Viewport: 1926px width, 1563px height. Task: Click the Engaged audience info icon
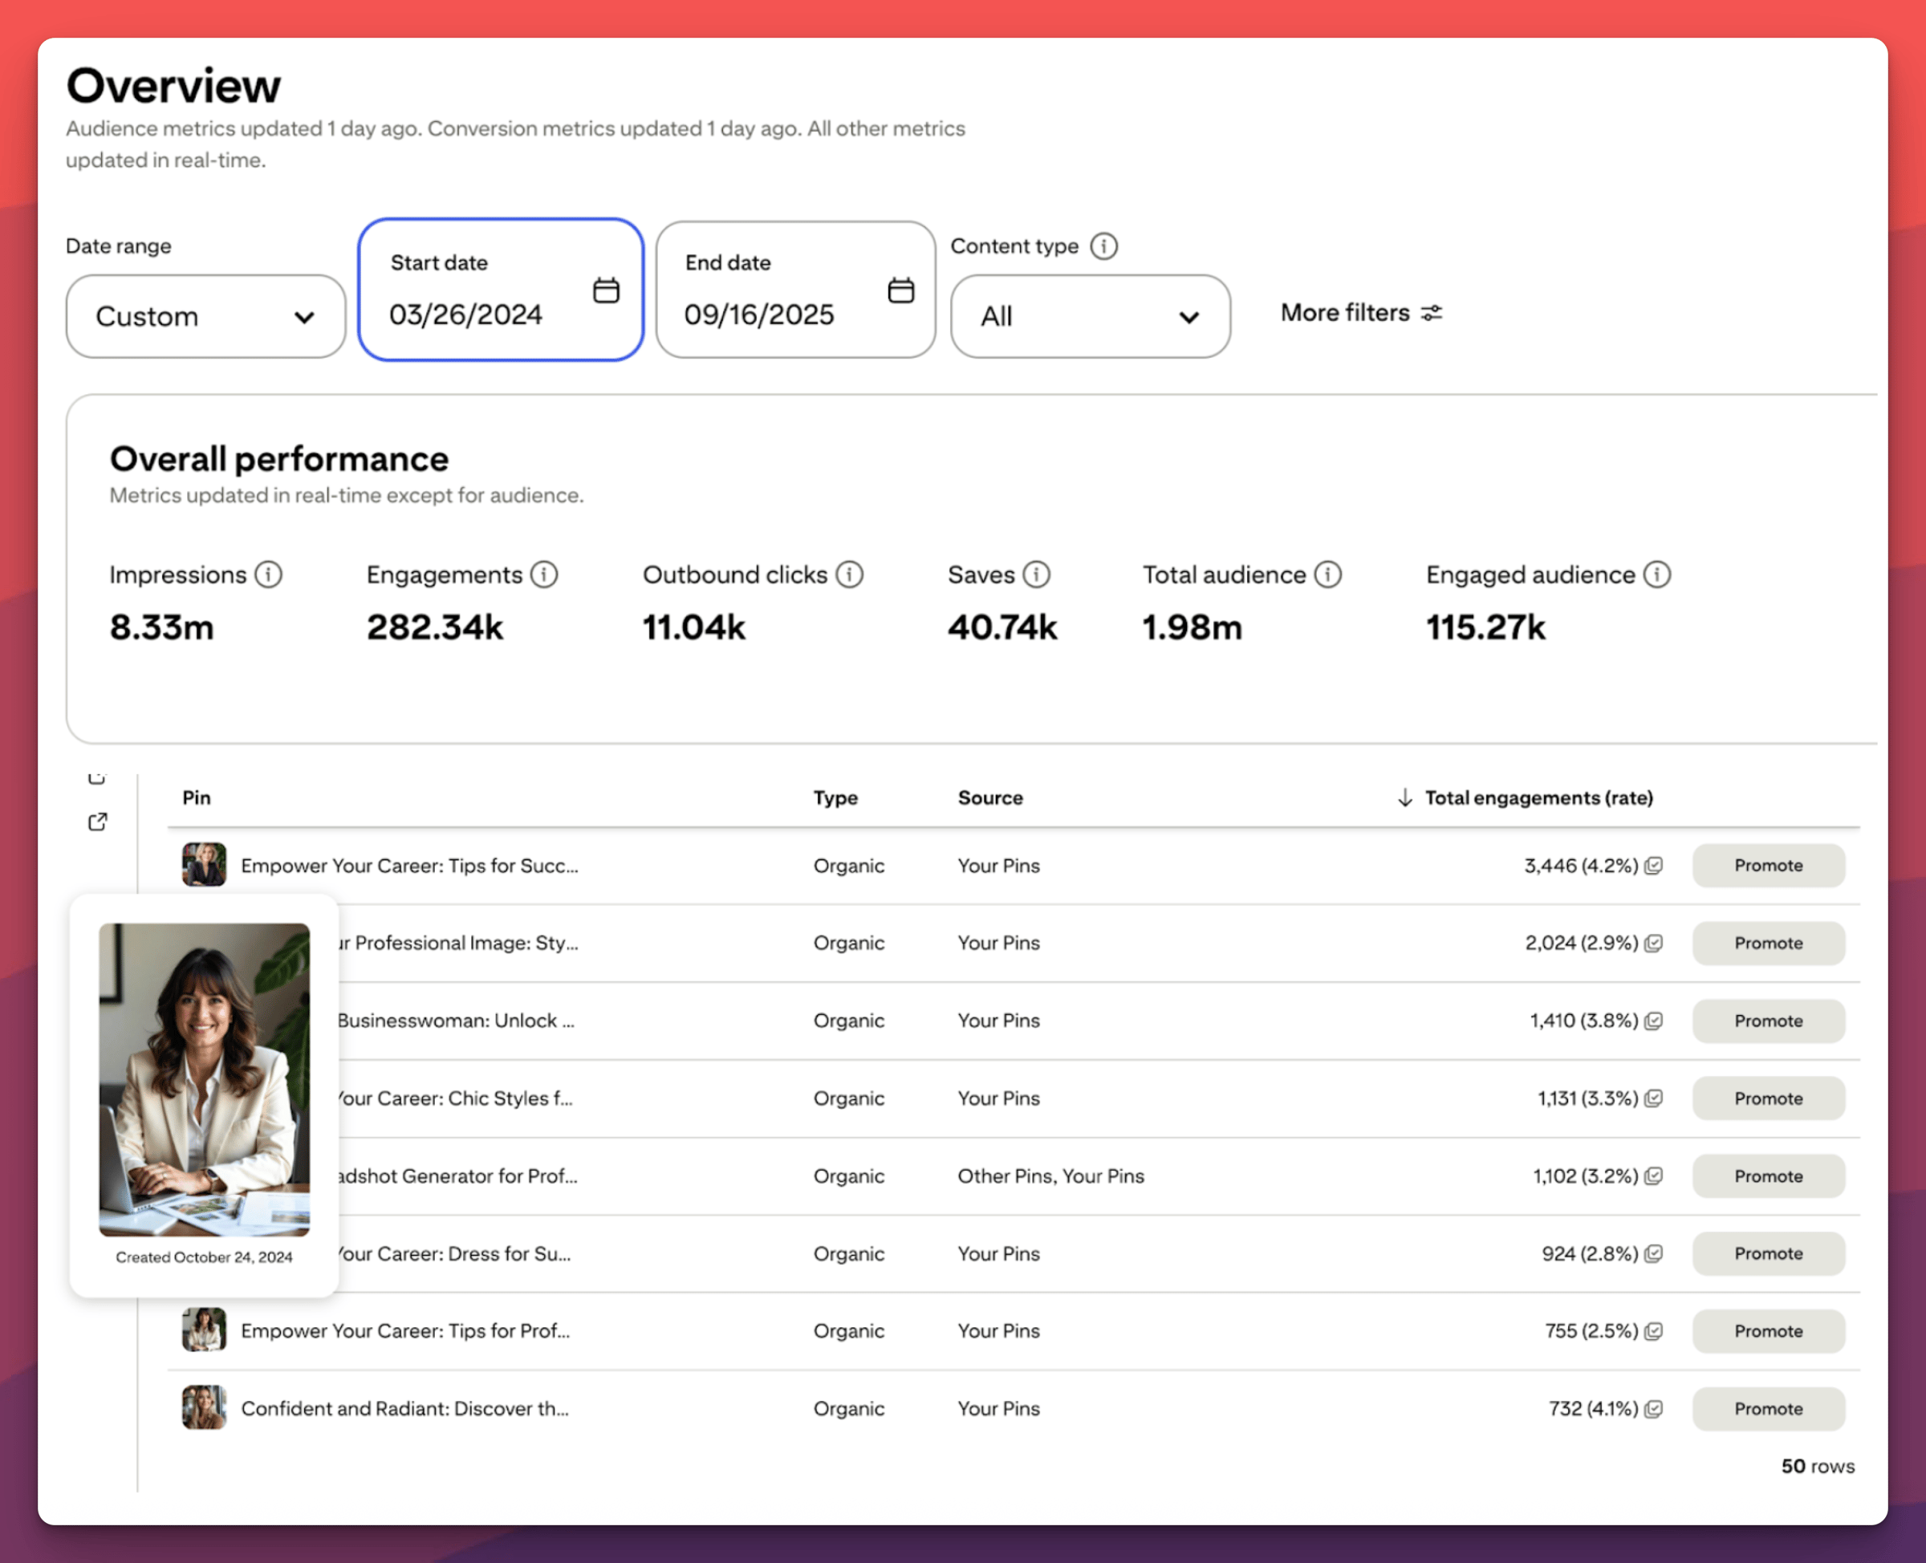1657,574
